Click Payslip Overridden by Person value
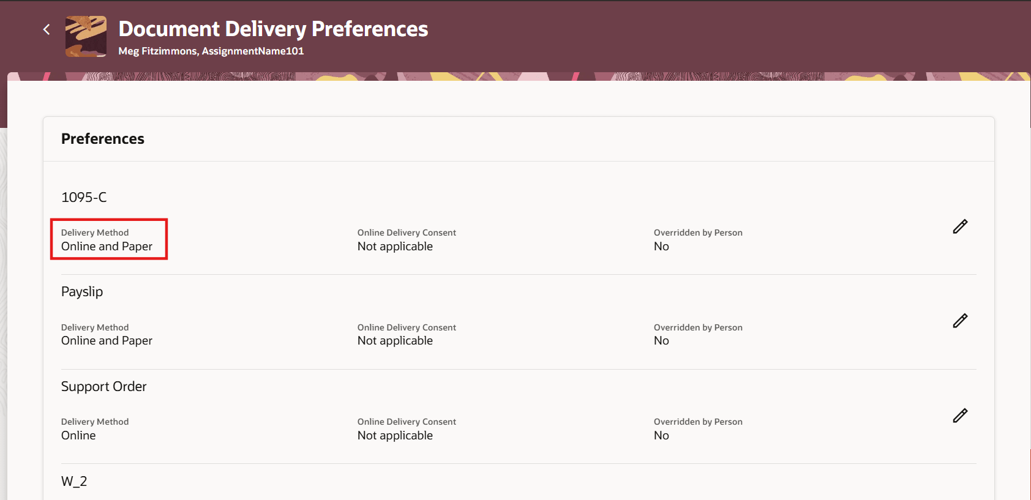Screen dimensions: 1031x500 coord(661,341)
